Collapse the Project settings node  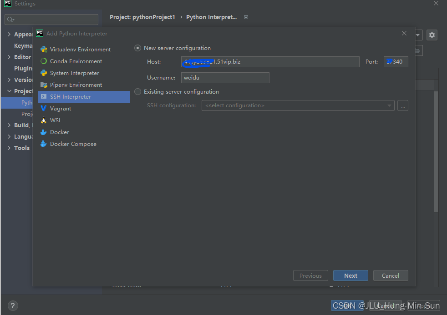[9, 91]
